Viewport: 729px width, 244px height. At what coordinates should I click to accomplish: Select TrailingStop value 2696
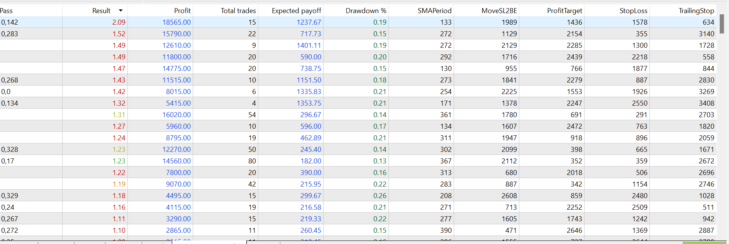click(706, 173)
